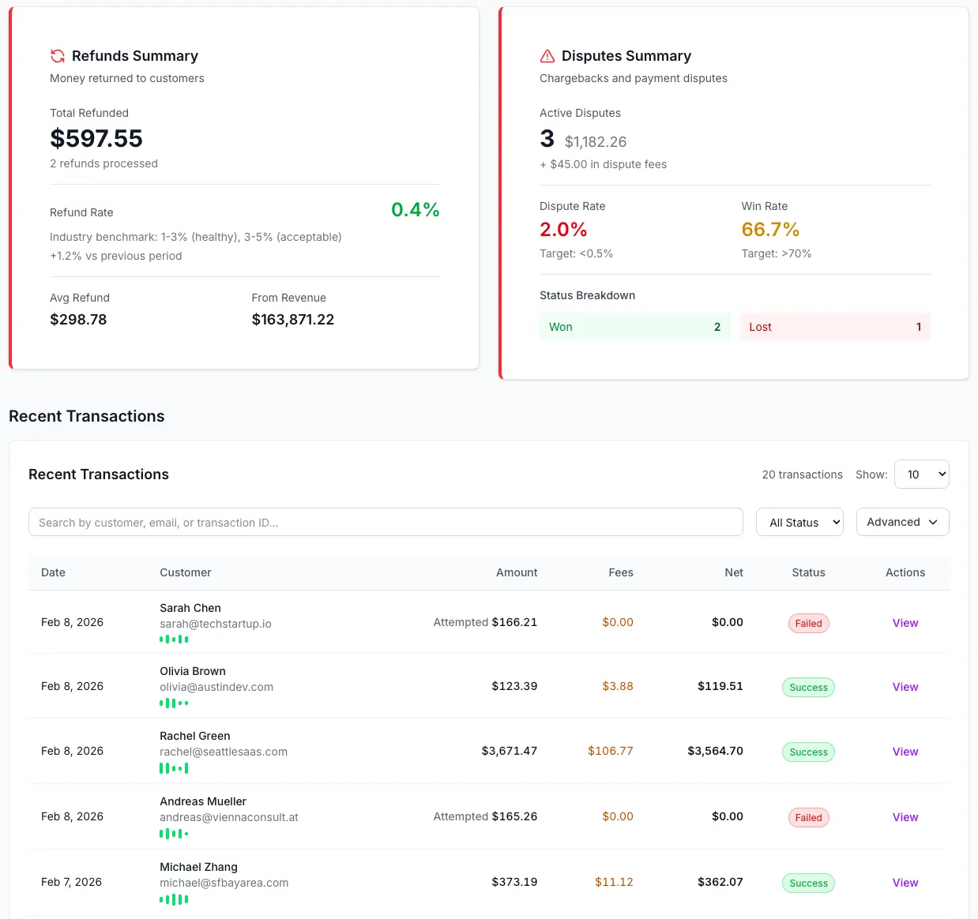
Task: Click the Won status breakdown bar
Action: [x=635, y=327]
